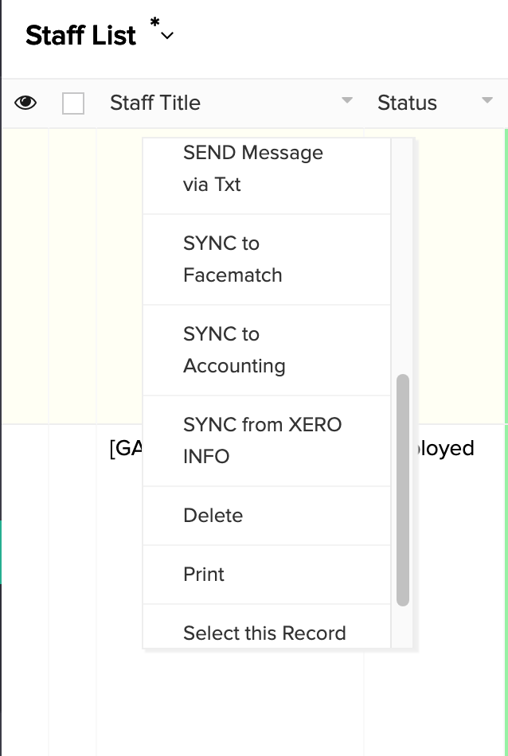The width and height of the screenshot is (508, 756).
Task: Click the Staff Title column header label
Action: pyautogui.click(x=155, y=103)
